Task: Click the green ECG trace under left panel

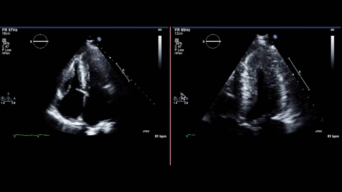Action: pyautogui.click(x=31, y=136)
